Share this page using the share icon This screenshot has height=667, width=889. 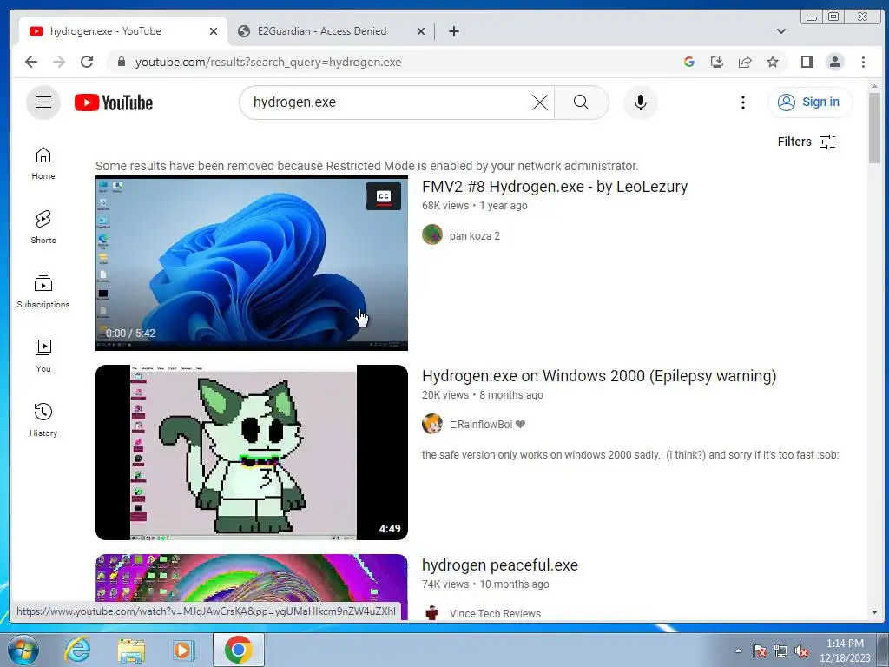pyautogui.click(x=745, y=62)
